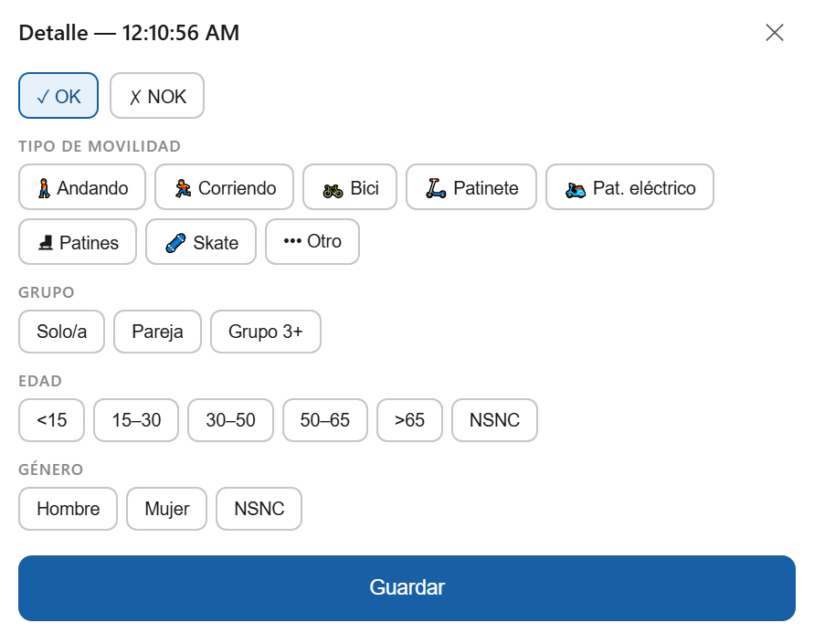Choose NSNC under Edad
This screenshot has width=814, height=633.
point(494,420)
